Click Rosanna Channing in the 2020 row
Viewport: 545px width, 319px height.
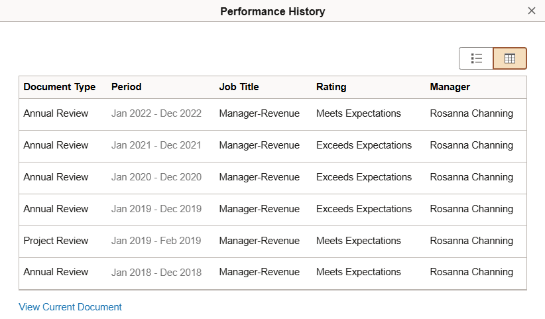[x=471, y=177]
